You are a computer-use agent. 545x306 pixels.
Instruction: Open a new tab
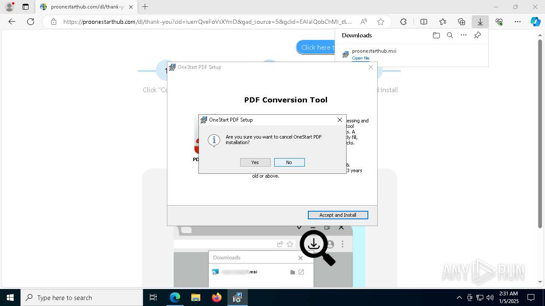tap(145, 7)
